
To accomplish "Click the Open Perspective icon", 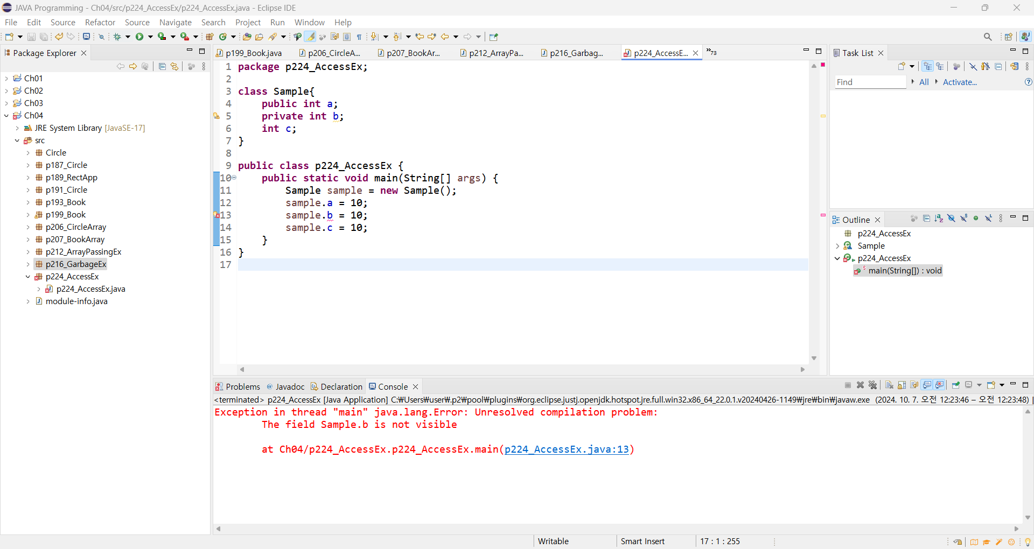I will pyautogui.click(x=1009, y=37).
